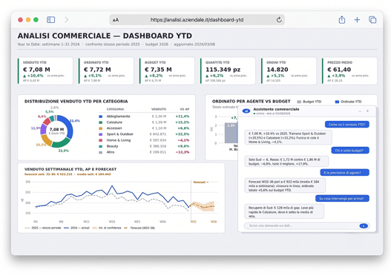Screen dimensions: 391x276
Task: Open the browser share menu icon
Action: tap(342, 20)
